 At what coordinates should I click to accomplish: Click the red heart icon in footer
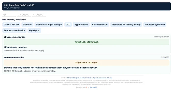pos(87,87)
